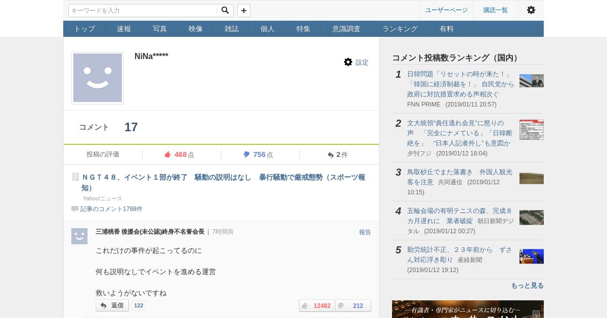This screenshot has height=318, width=607.
Task: Click the 7時間前 timestamp
Action: pos(223,232)
